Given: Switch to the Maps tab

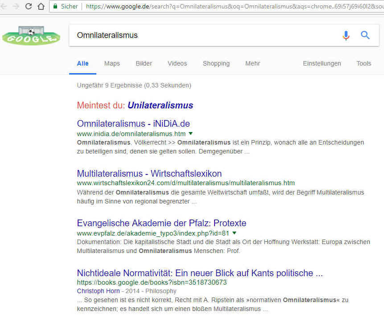Looking at the screenshot, I should 112,63.
